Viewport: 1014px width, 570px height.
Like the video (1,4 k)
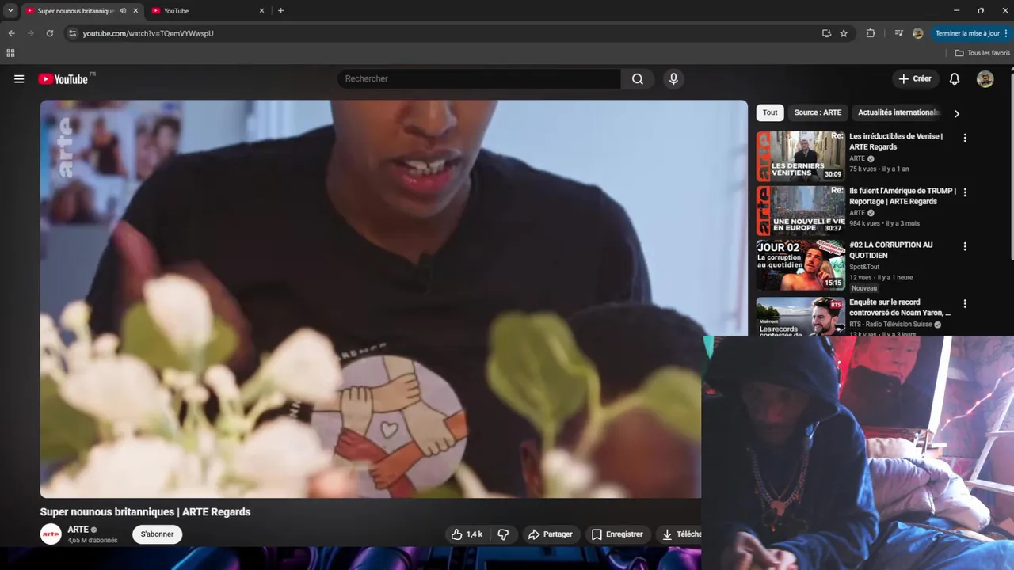tap(467, 534)
